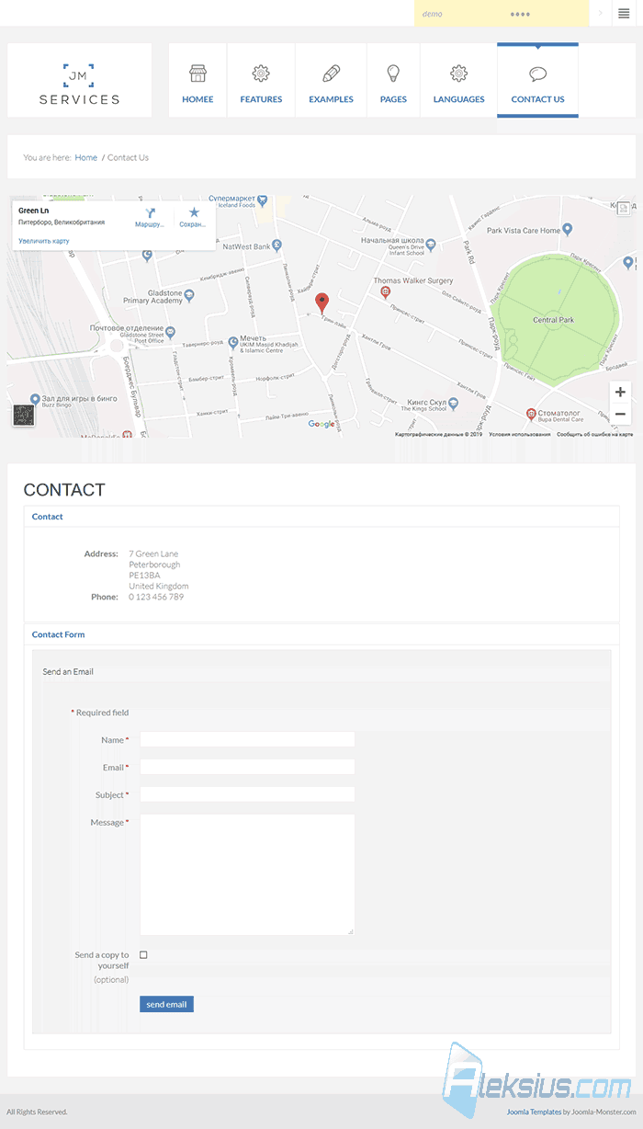Click the CONTACT page heading
The image size is (643, 1129).
pos(64,490)
